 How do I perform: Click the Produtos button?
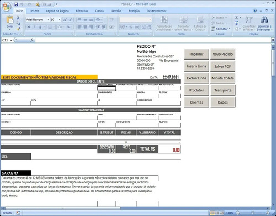click(x=197, y=90)
